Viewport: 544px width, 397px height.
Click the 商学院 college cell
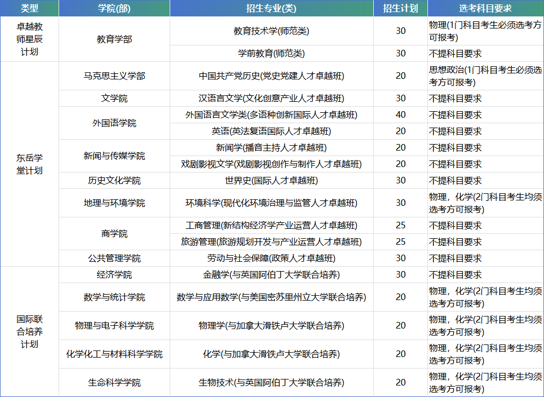[x=114, y=233]
